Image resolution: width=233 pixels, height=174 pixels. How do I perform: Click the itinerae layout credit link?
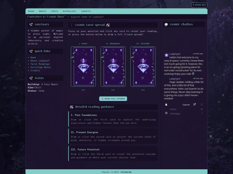click(x=126, y=172)
